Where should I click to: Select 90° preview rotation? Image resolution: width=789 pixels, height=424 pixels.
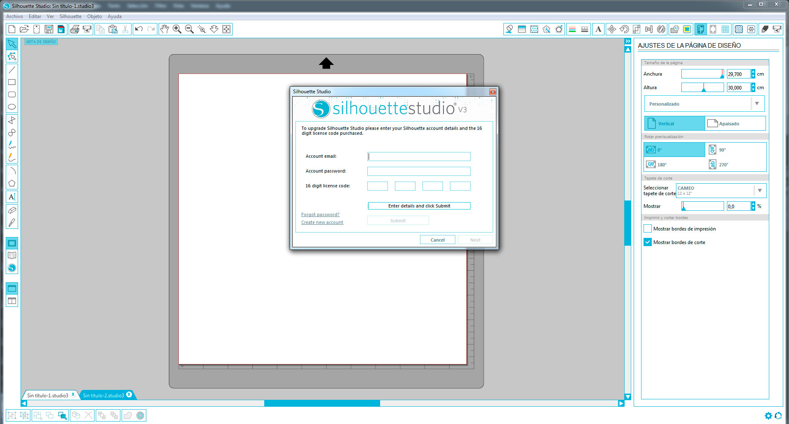pos(736,150)
